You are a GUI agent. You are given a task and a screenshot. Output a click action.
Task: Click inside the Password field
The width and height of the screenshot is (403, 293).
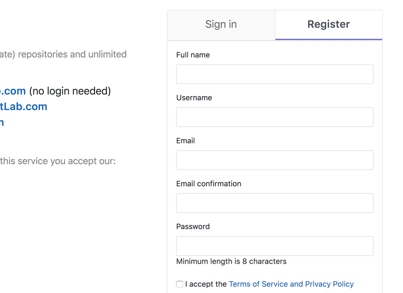(275, 246)
